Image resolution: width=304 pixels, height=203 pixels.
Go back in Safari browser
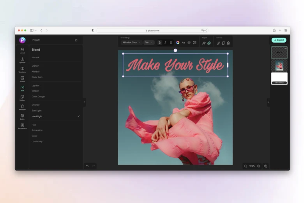(41, 30)
